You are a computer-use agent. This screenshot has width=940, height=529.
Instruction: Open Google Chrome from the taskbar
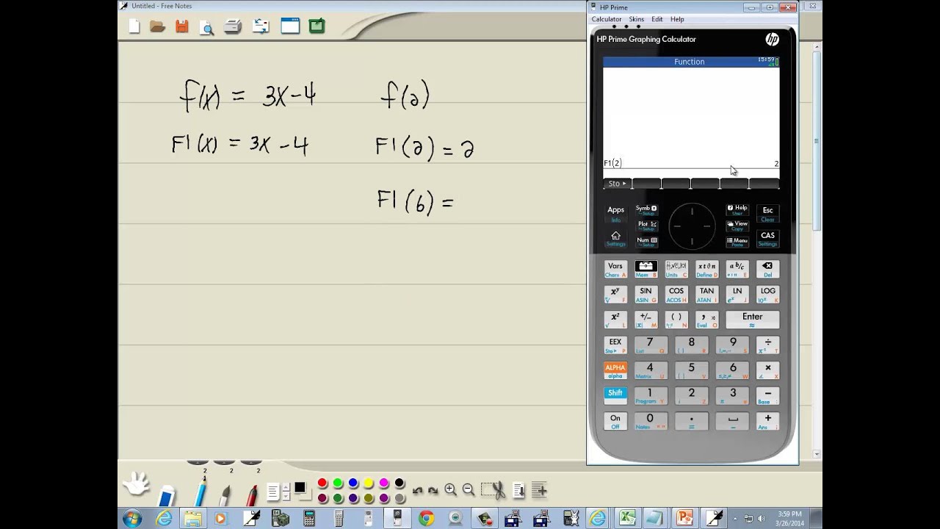pos(426,519)
